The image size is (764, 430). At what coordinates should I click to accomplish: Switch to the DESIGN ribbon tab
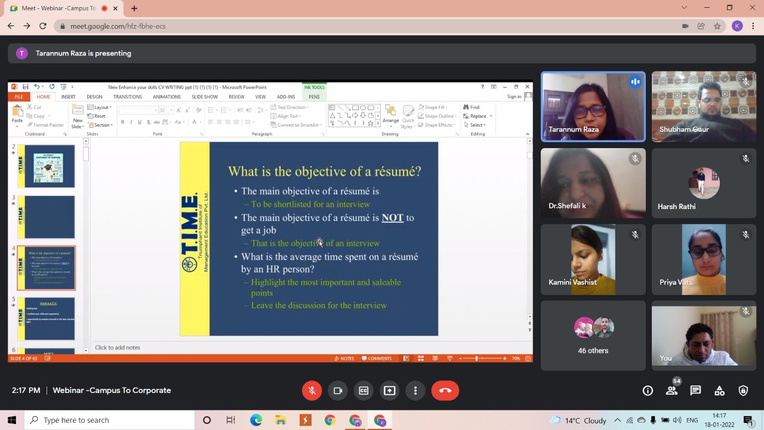(x=94, y=97)
